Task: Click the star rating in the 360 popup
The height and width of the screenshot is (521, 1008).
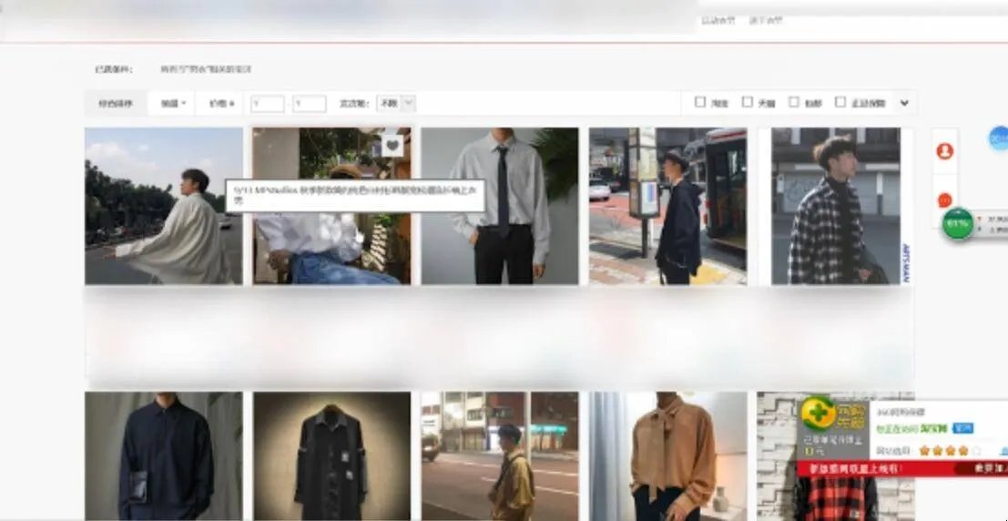Action: point(951,450)
